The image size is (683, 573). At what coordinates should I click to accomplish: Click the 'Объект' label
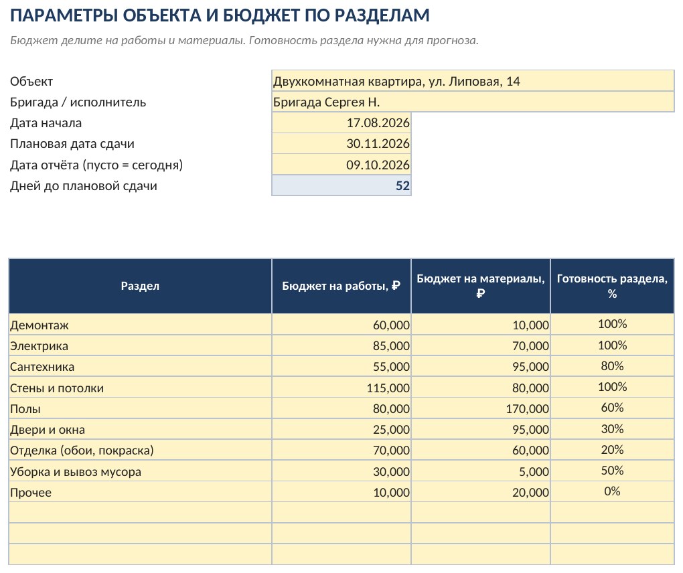31,82
